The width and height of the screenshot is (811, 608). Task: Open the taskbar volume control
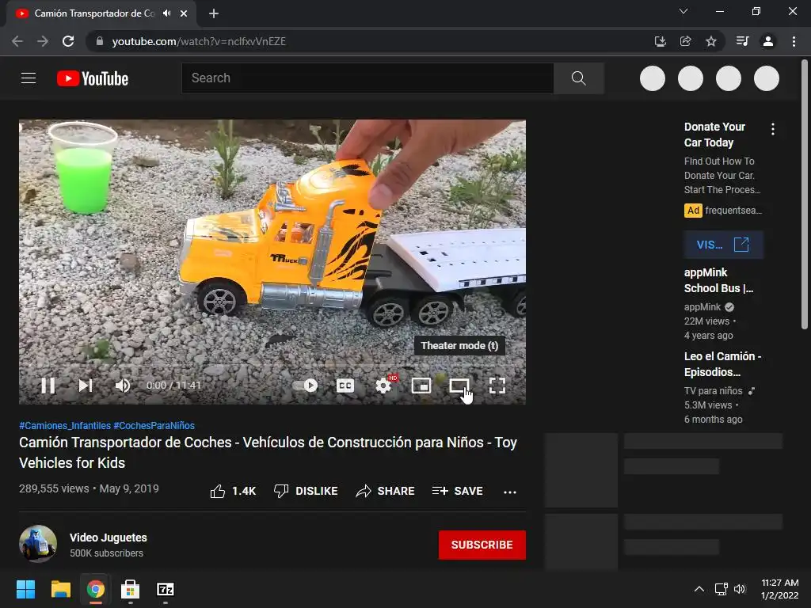click(741, 589)
